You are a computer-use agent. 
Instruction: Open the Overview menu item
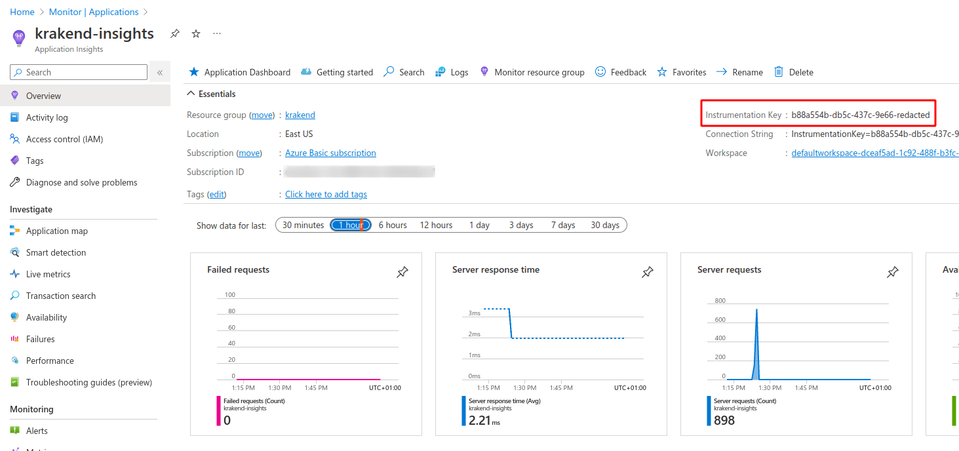tap(85, 96)
